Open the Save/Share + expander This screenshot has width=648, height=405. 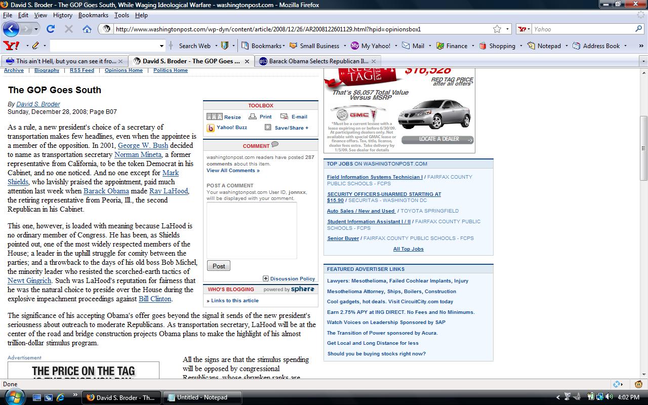tap(268, 128)
